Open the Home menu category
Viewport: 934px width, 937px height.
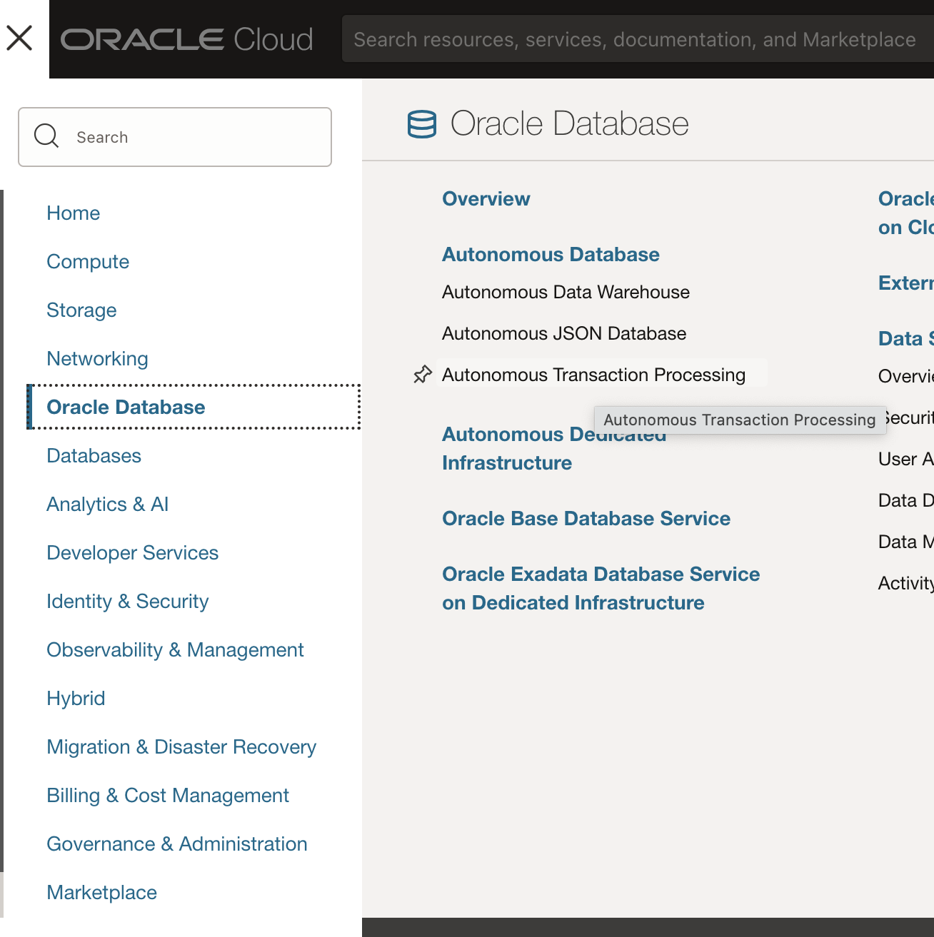pyautogui.click(x=74, y=213)
